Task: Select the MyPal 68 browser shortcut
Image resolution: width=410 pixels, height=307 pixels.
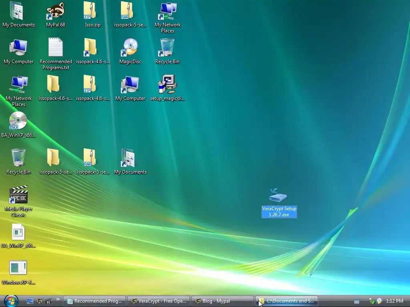Action: point(55,15)
